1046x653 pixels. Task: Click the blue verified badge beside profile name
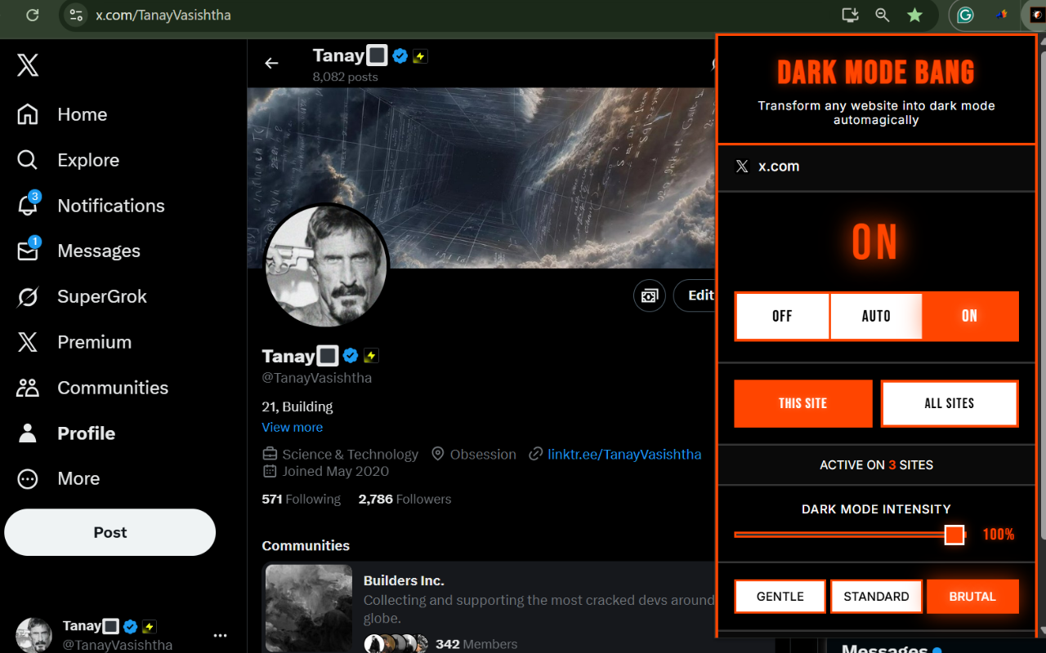(351, 356)
